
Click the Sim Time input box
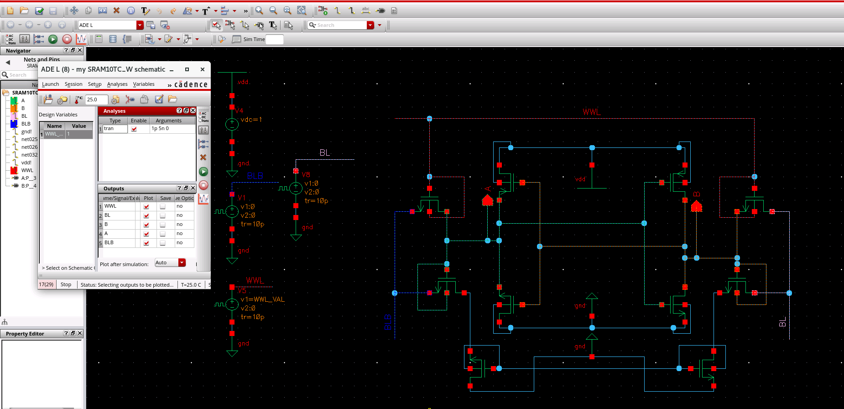pyautogui.click(x=274, y=39)
